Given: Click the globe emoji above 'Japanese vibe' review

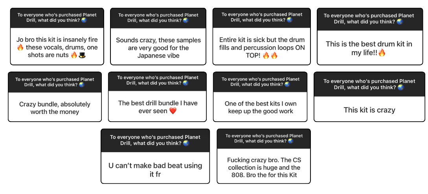Looking at the screenshot, I should (x=186, y=20).
